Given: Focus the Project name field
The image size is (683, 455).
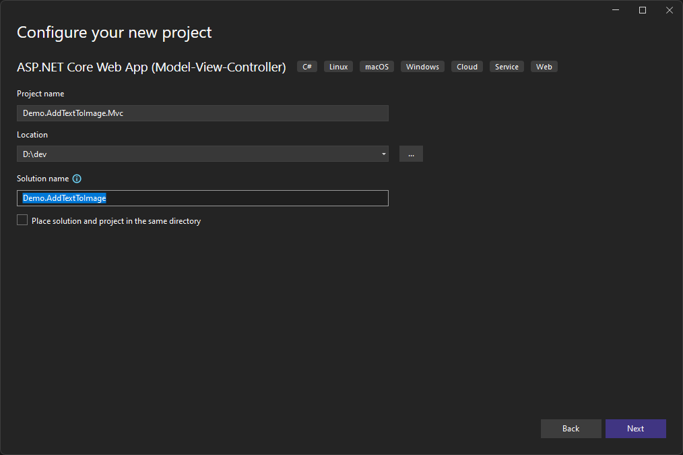Looking at the screenshot, I should (x=203, y=113).
